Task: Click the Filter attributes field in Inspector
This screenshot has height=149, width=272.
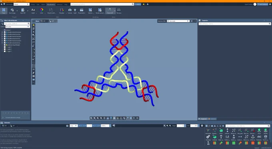Action: 235,24
